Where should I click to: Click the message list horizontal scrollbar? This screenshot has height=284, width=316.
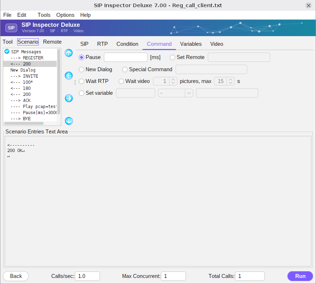tap(24, 123)
